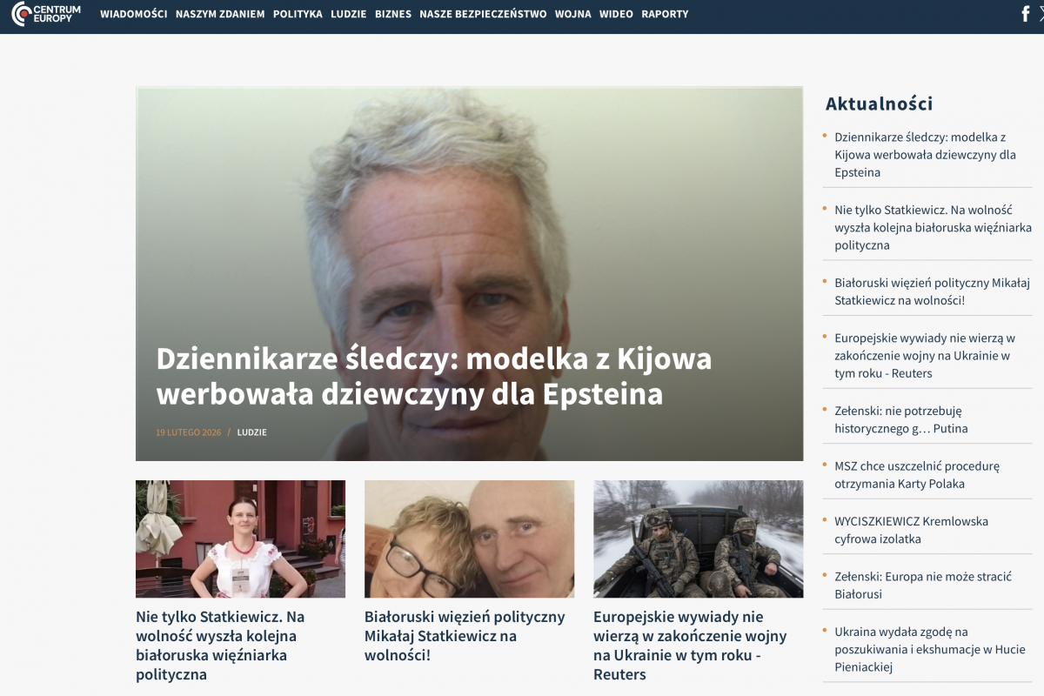1044x696 pixels.
Task: Open the Wideo section
Action: click(616, 14)
